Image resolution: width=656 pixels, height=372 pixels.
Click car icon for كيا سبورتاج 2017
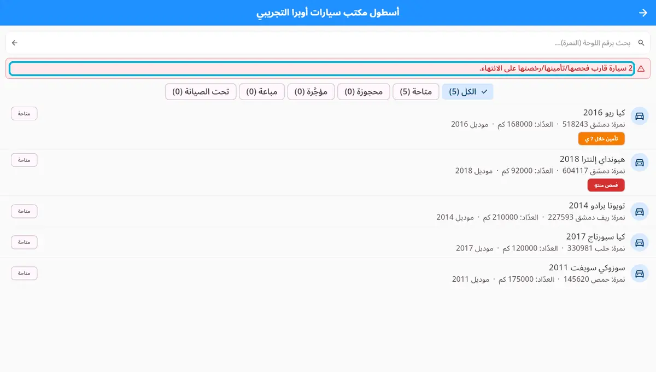pyautogui.click(x=639, y=242)
